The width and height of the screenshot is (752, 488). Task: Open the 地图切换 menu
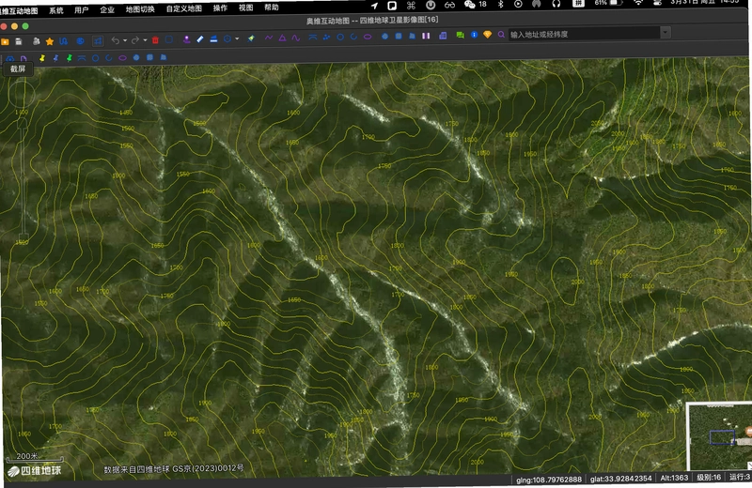tap(140, 8)
